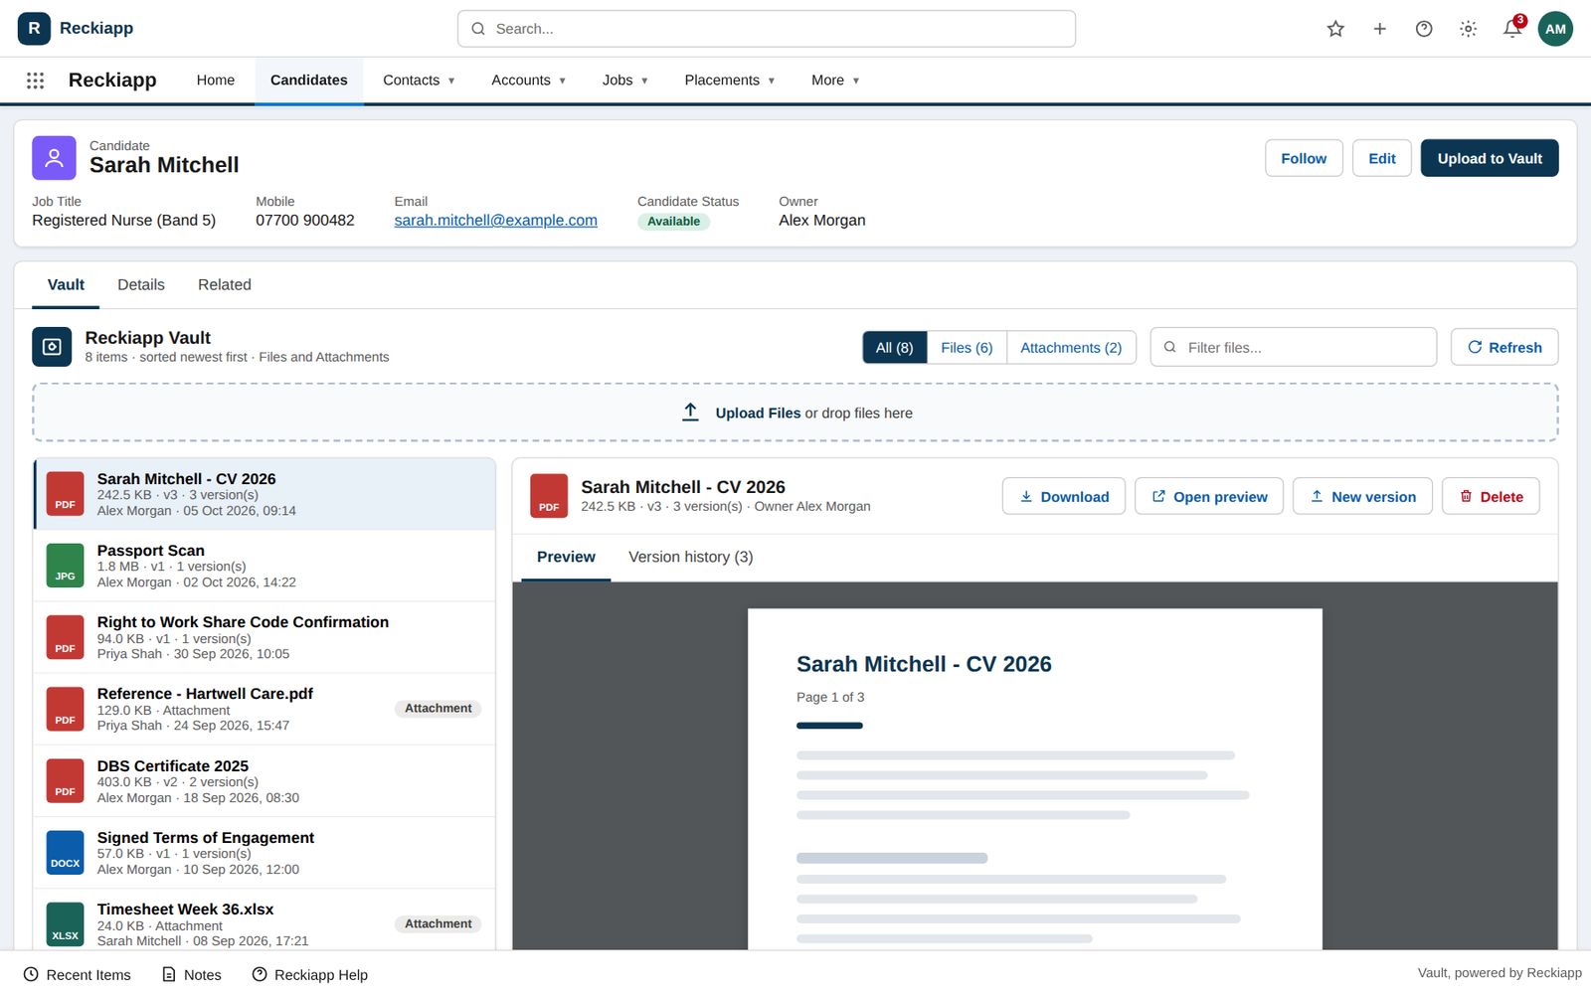Click the Filter files input
1591x994 pixels.
pos(1294,347)
